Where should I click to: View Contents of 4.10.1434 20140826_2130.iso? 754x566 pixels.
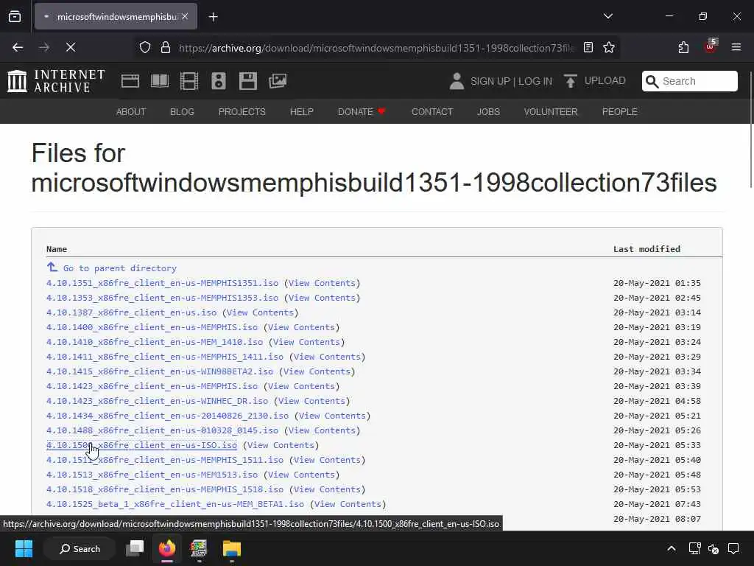tap(332, 416)
